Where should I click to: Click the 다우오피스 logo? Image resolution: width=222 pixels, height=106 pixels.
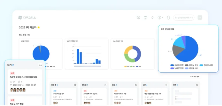click(x=27, y=18)
